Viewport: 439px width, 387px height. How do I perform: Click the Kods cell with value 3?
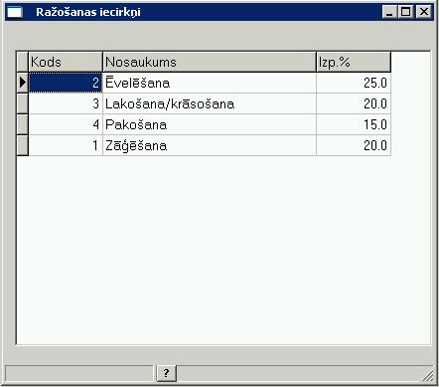(x=66, y=103)
